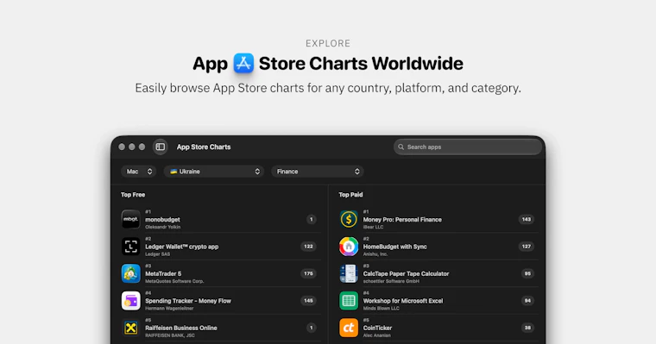
Task: Click Money Pro: Personal Finance title
Action: pyautogui.click(x=402, y=220)
